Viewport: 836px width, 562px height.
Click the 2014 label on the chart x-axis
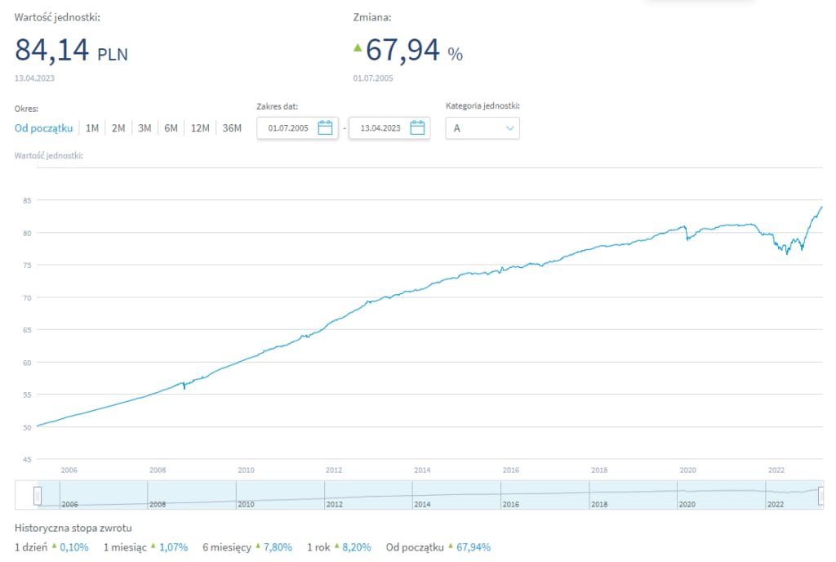tap(422, 470)
